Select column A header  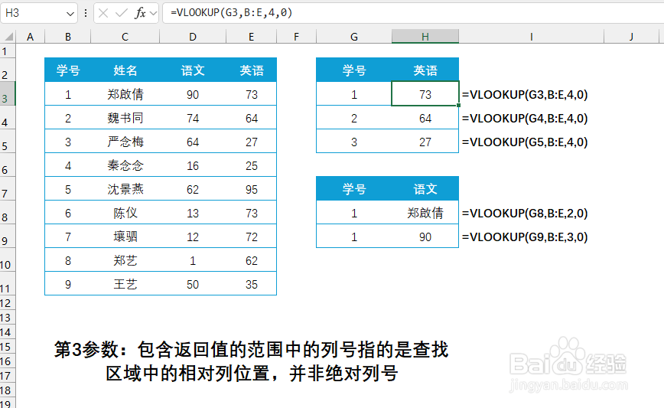pos(30,37)
